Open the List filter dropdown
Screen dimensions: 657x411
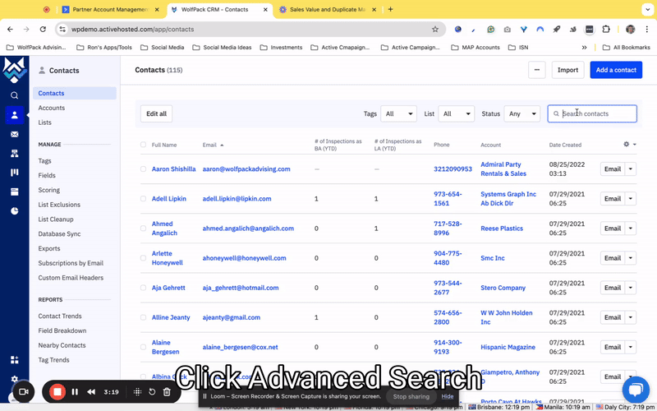click(456, 113)
